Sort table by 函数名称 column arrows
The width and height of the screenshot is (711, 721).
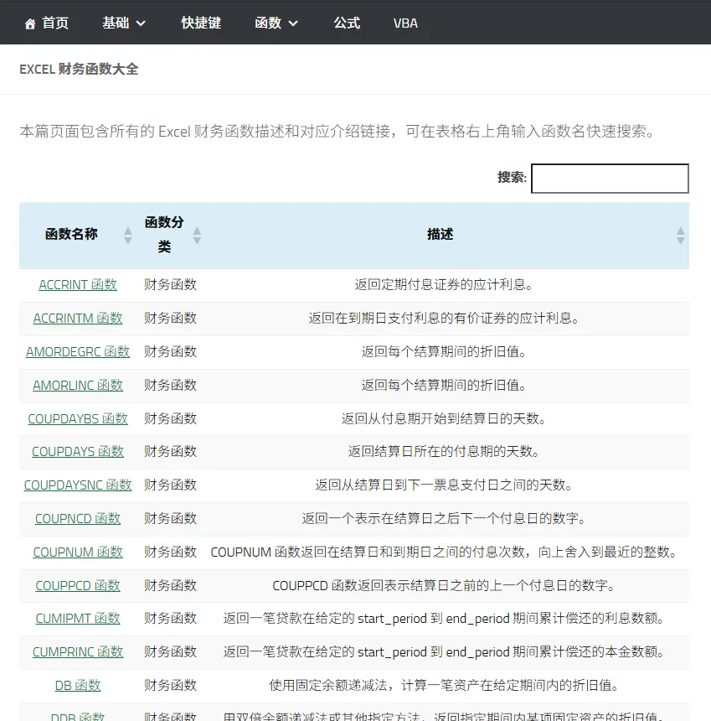pyautogui.click(x=128, y=236)
